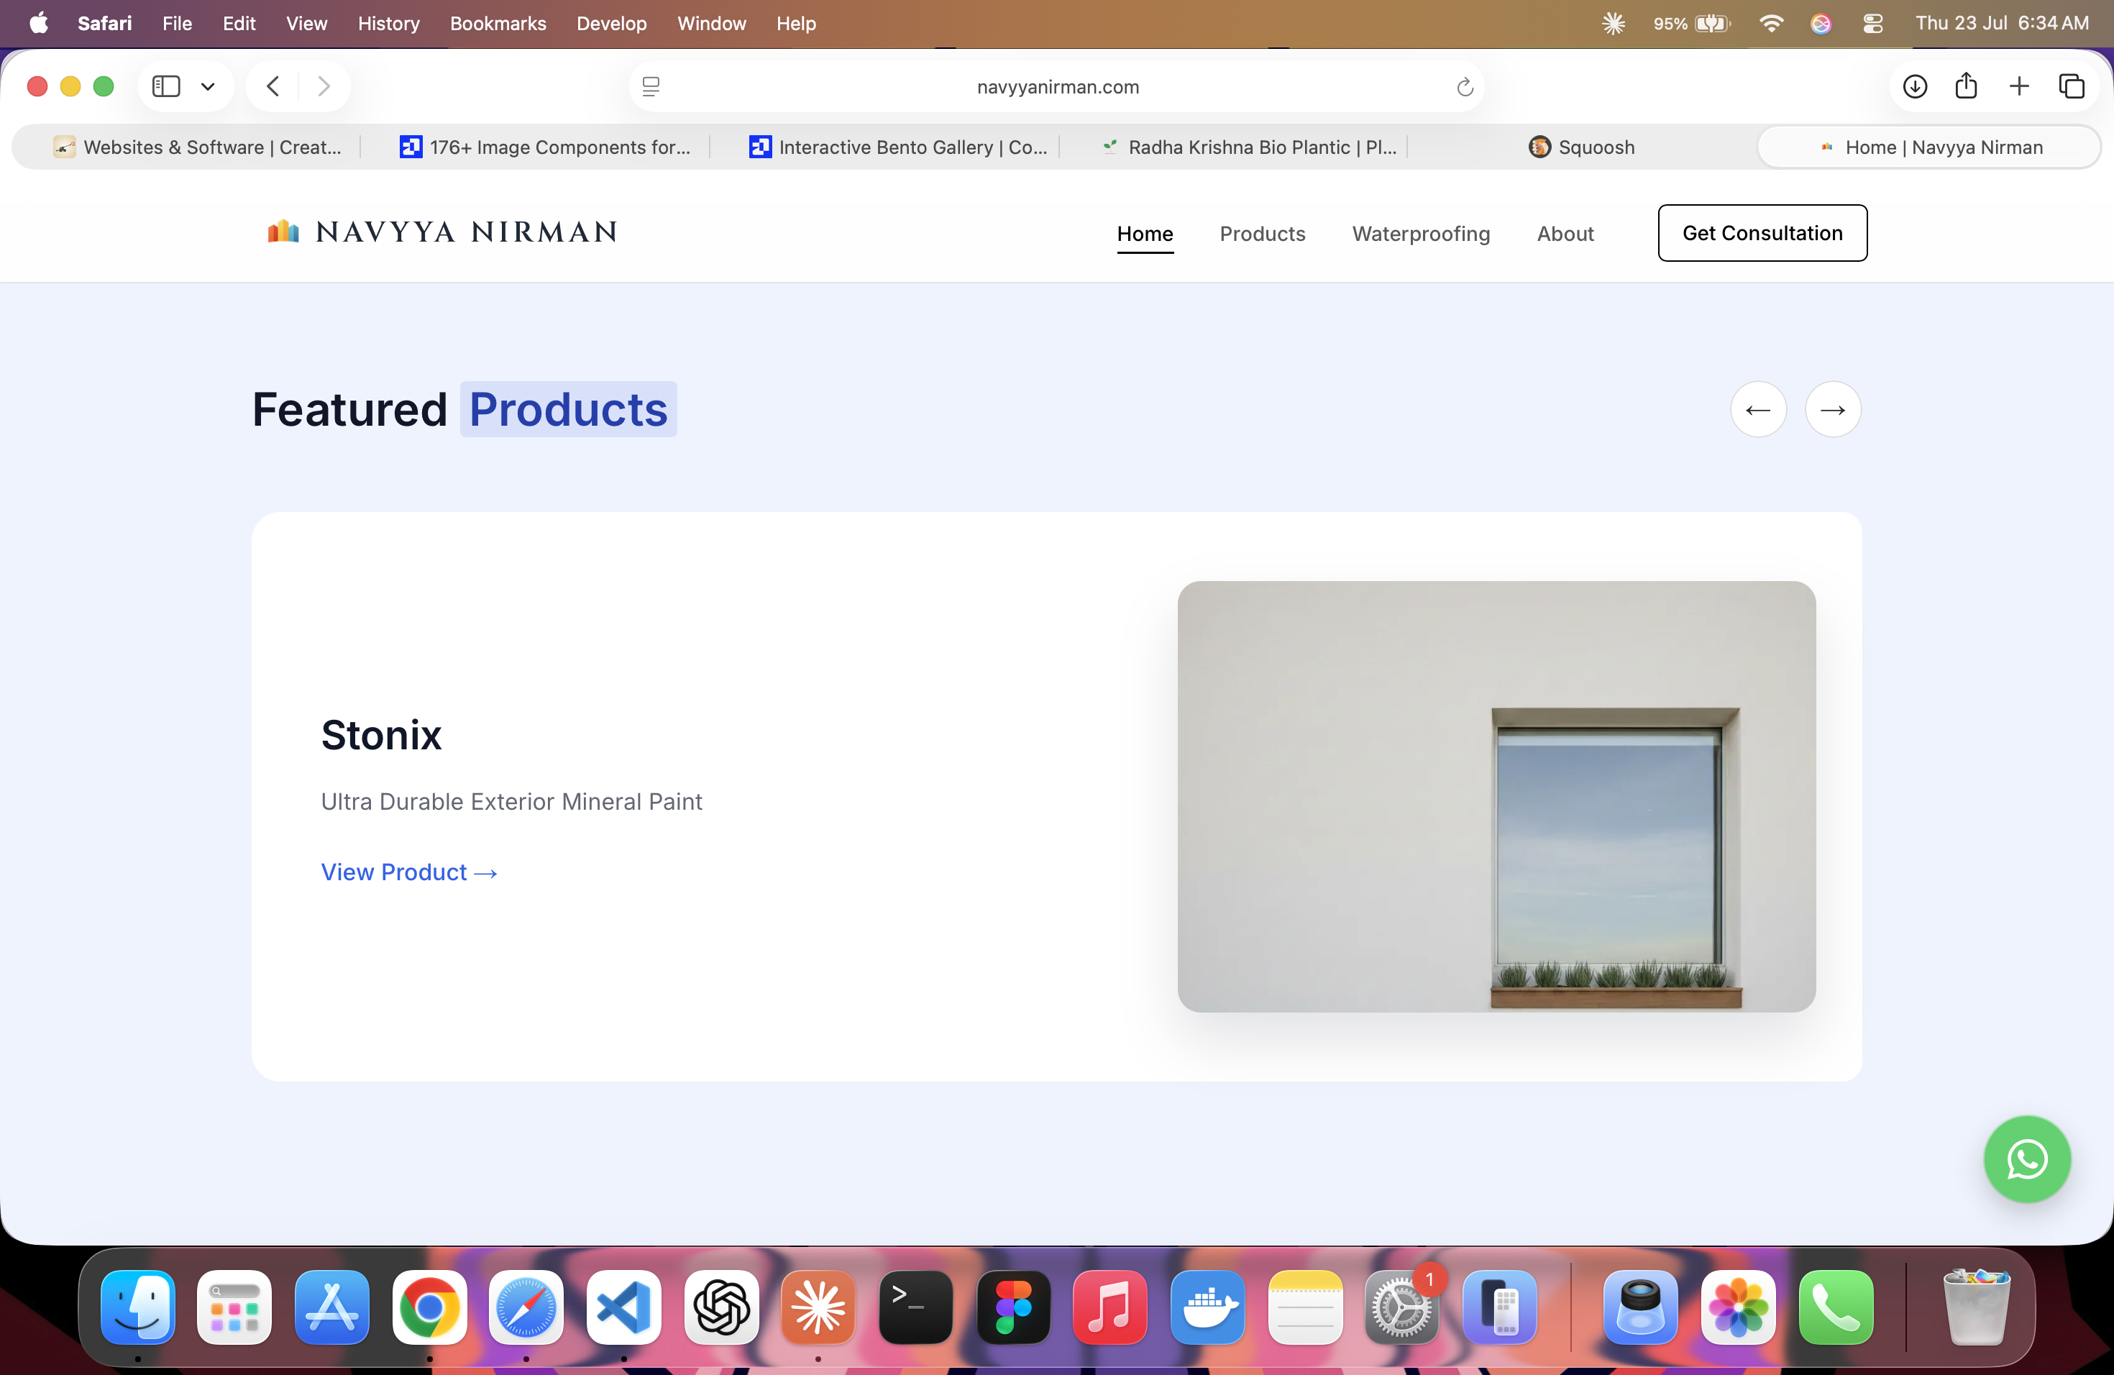Click the menu bar date and time
2114x1375 pixels.
coord(2002,23)
